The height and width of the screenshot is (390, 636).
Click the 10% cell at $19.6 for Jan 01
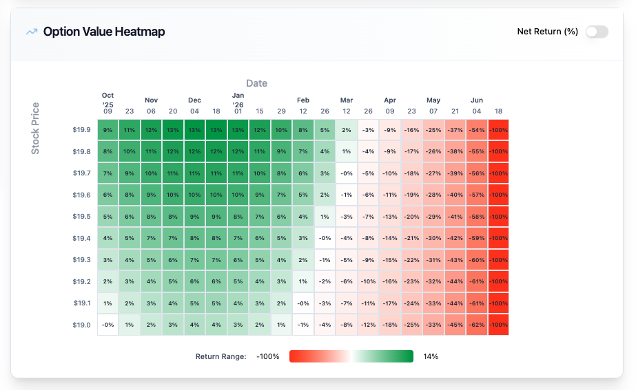tap(238, 195)
